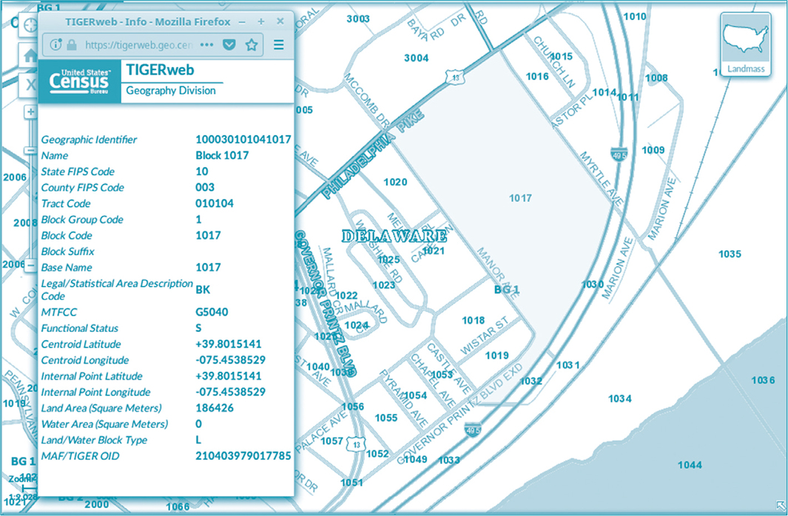Click the map zoom in plus button
788x516 pixels.
pos(30,112)
